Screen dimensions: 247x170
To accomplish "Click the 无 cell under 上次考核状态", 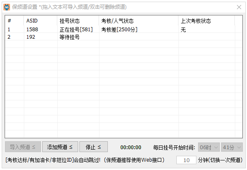I will [x=183, y=30].
